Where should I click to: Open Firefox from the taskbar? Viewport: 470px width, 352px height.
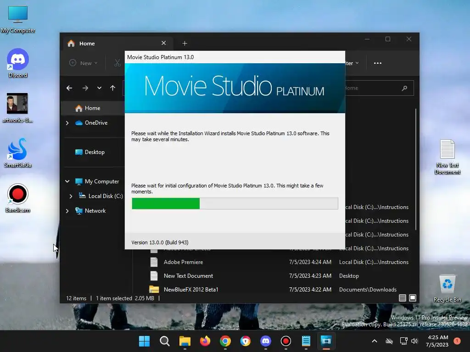pyautogui.click(x=205, y=341)
